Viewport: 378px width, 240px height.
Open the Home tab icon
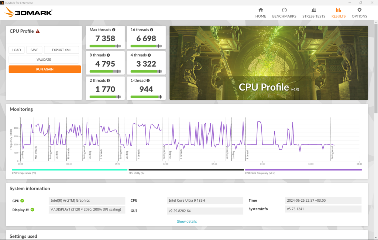tap(261, 10)
